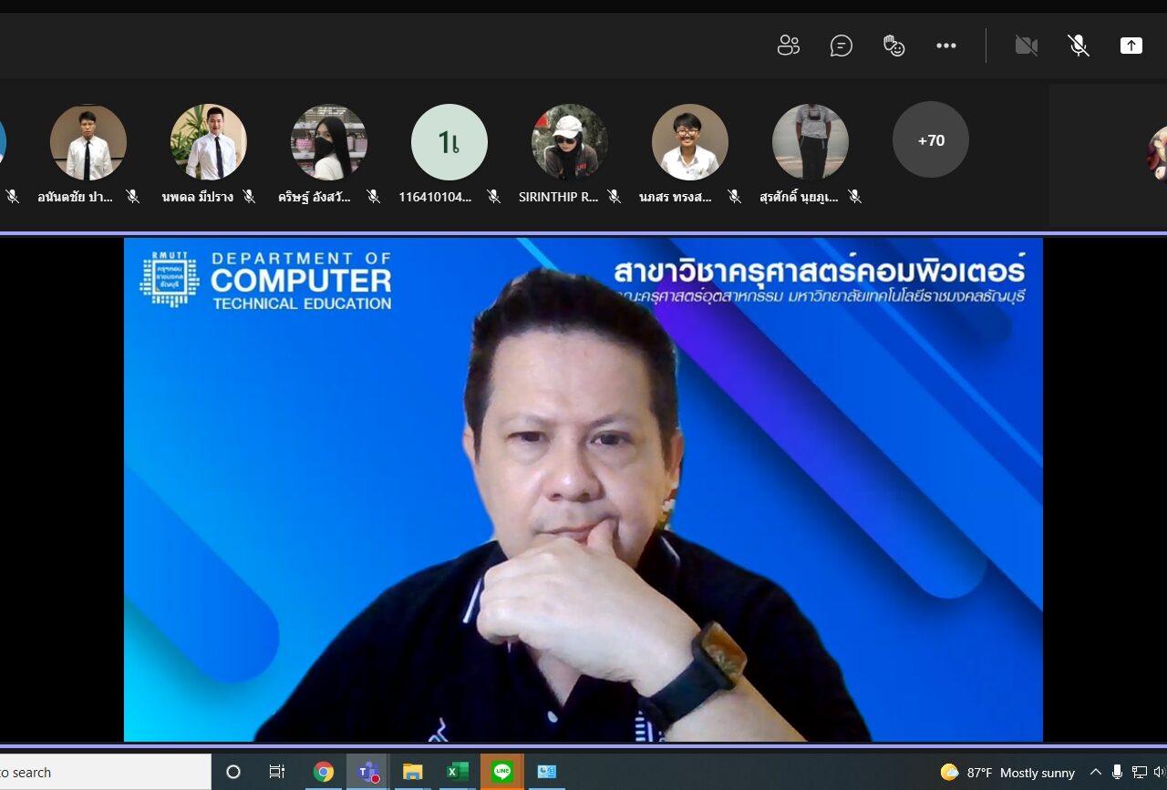
Task: Open Excel from taskbar
Action: point(457,772)
